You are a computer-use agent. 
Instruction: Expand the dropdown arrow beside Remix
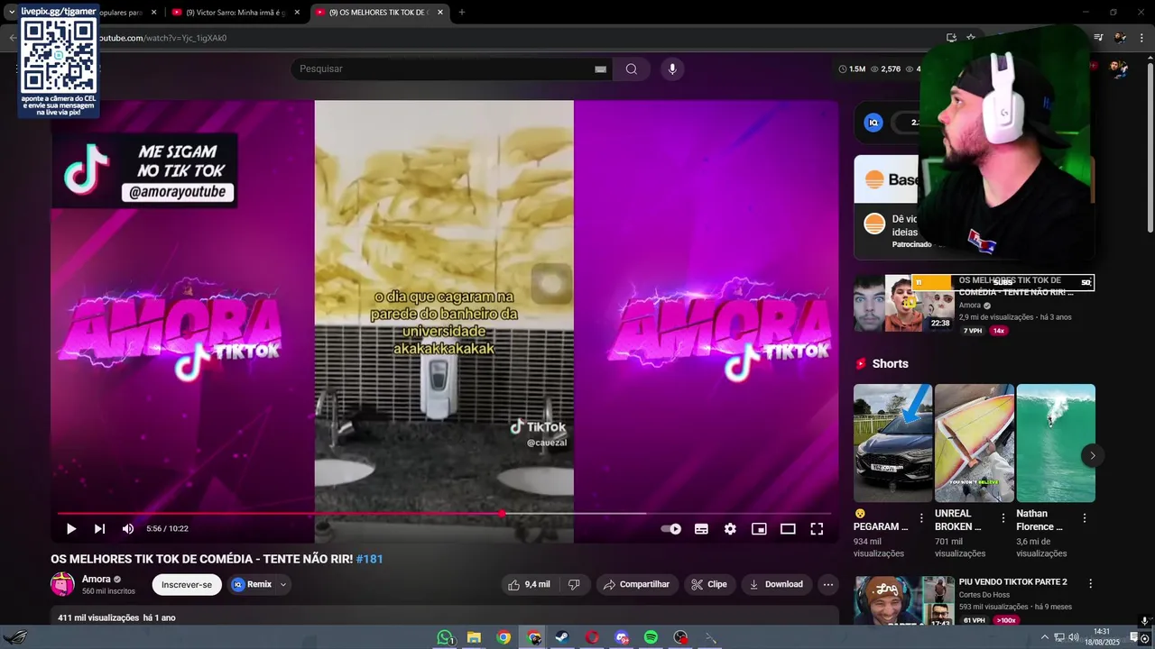click(283, 584)
